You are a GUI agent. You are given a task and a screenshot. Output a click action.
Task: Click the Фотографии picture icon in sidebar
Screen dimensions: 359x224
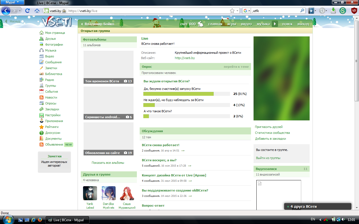[42, 45]
